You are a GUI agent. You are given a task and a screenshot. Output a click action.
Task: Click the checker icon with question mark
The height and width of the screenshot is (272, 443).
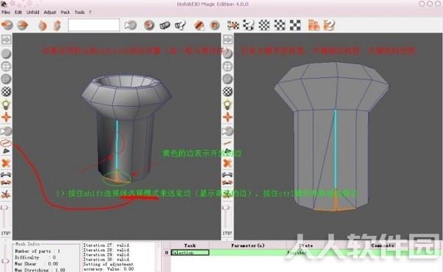[249, 25]
